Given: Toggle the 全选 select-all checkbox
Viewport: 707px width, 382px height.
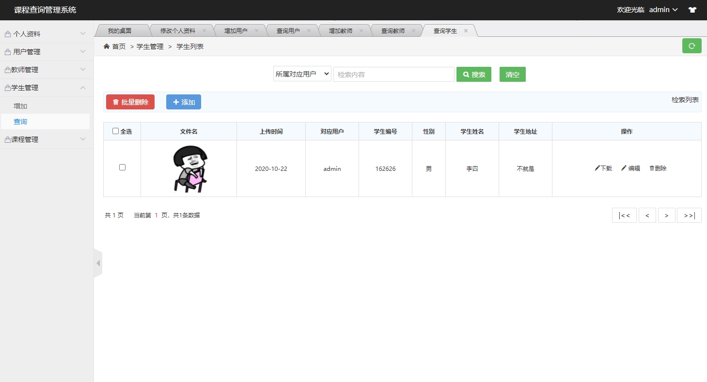Looking at the screenshot, I should pyautogui.click(x=115, y=131).
